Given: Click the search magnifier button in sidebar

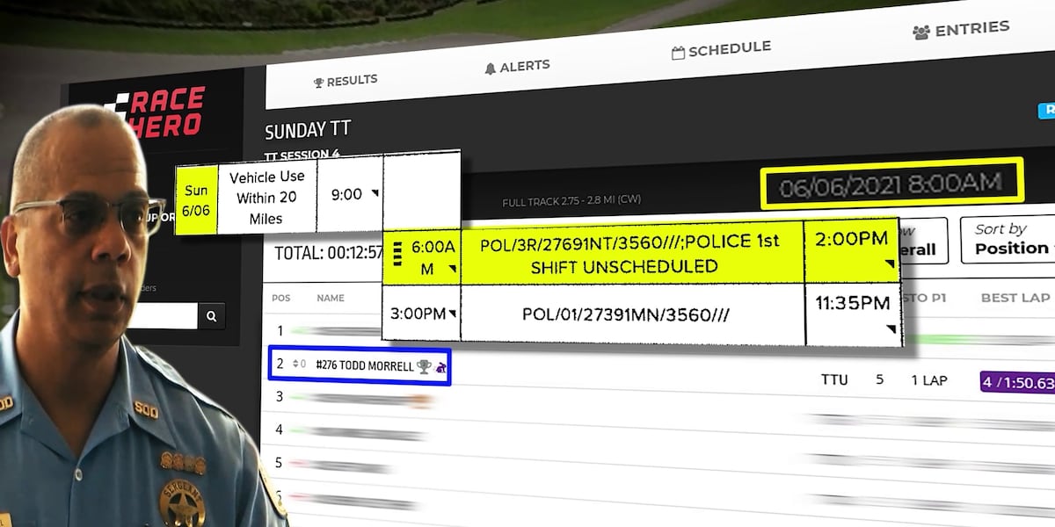Looking at the screenshot, I should pos(211,316).
